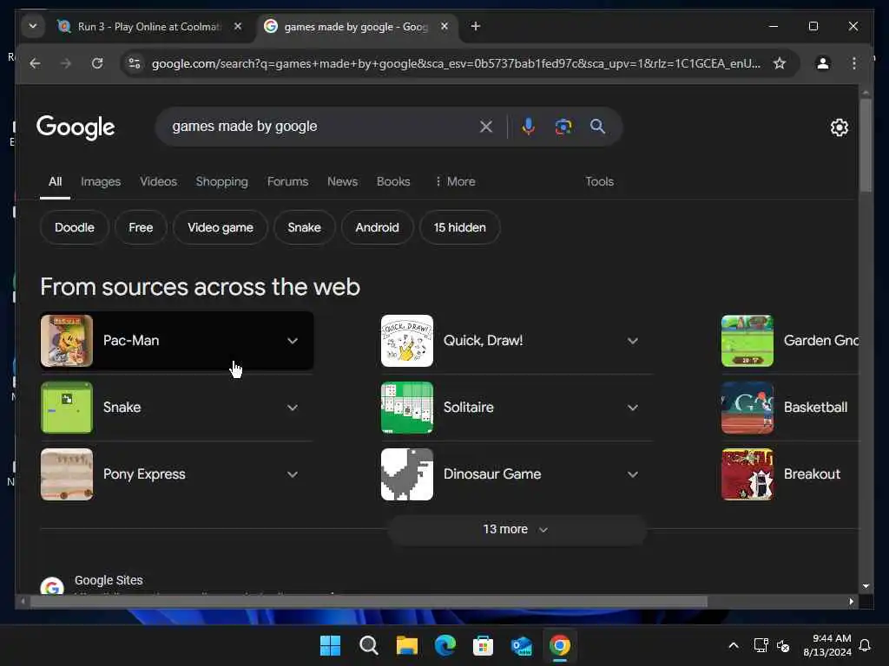Expand the Pony Express entry chevron

(293, 474)
